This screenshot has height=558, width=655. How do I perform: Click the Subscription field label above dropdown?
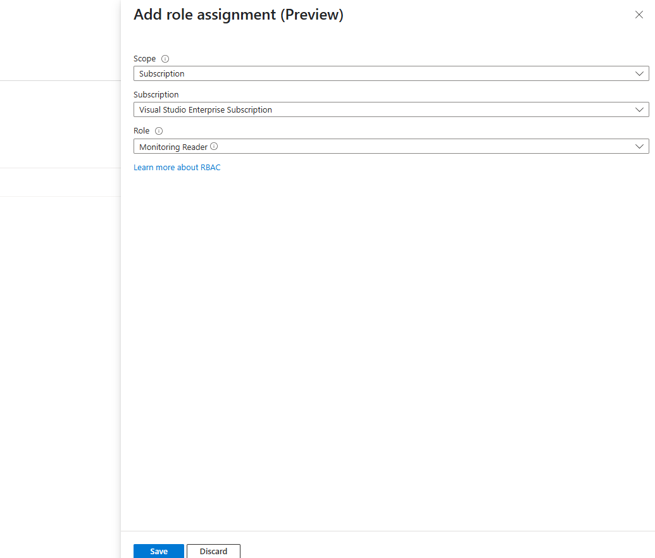point(156,95)
